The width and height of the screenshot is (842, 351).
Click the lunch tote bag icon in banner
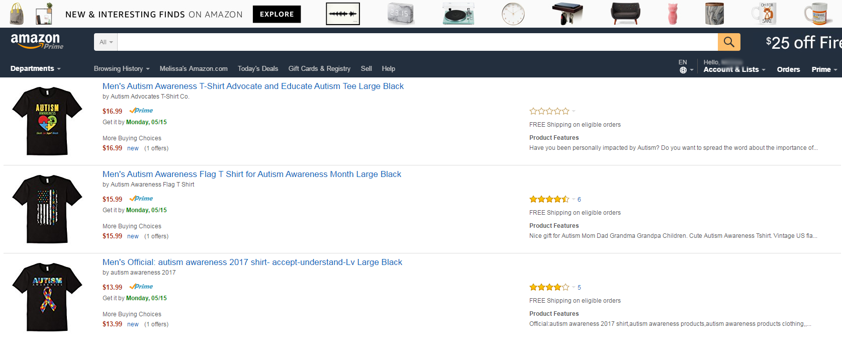(x=17, y=14)
